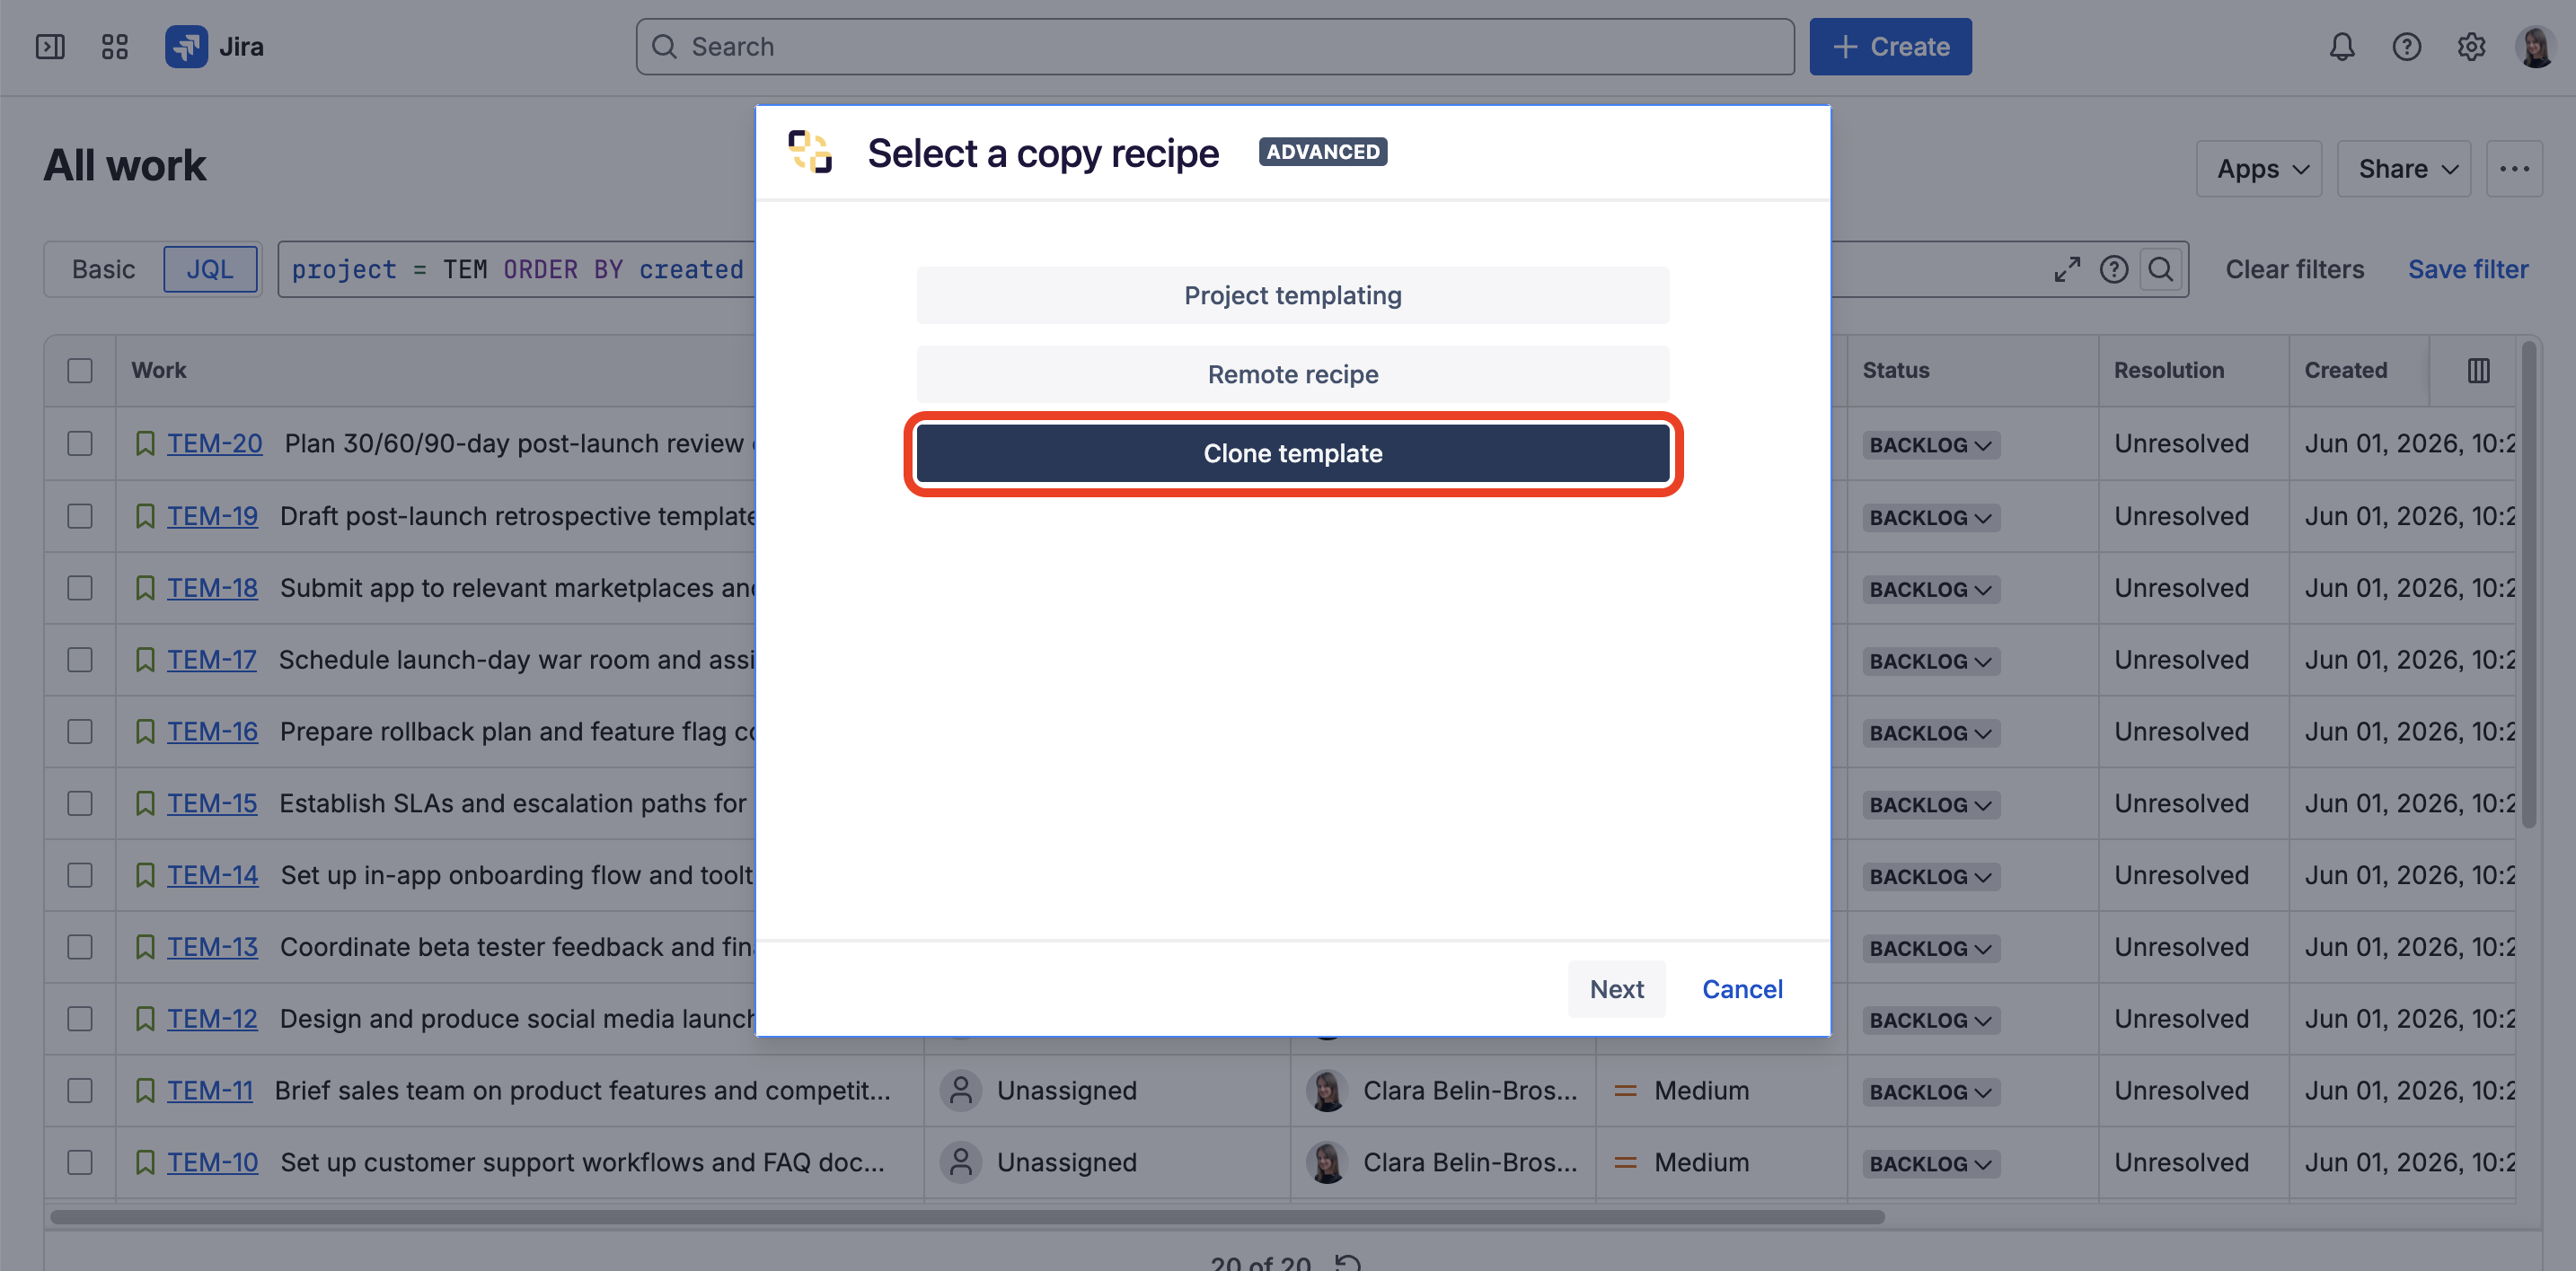Screen dimensions: 2576x1271
Task: Tick the checkbox for TEM-11
Action: point(80,1091)
